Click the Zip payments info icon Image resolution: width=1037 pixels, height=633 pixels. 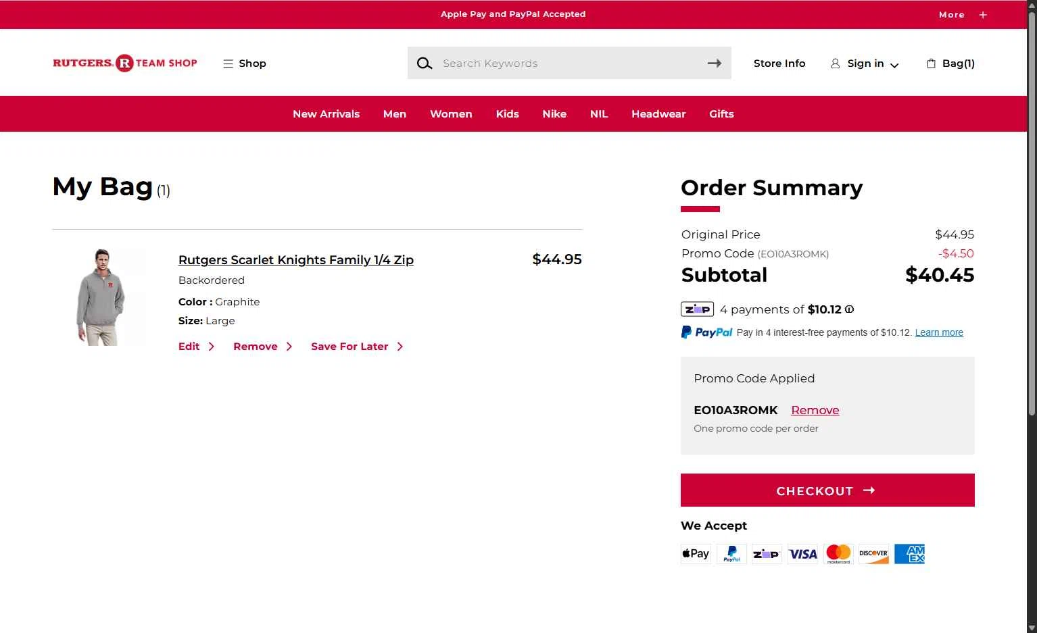[850, 309]
